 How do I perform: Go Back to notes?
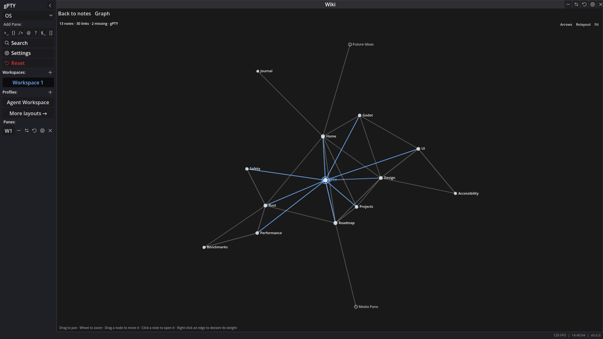[x=74, y=13]
